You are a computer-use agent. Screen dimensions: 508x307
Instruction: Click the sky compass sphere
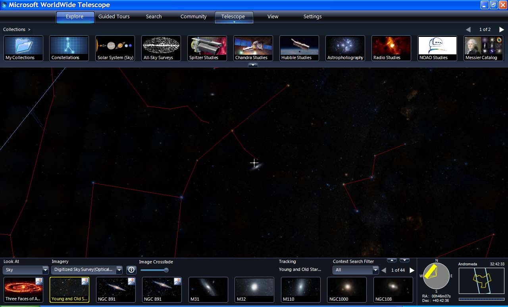pyautogui.click(x=436, y=276)
